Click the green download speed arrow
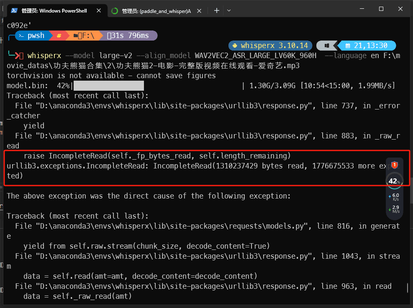413x308 pixels. pos(390,209)
